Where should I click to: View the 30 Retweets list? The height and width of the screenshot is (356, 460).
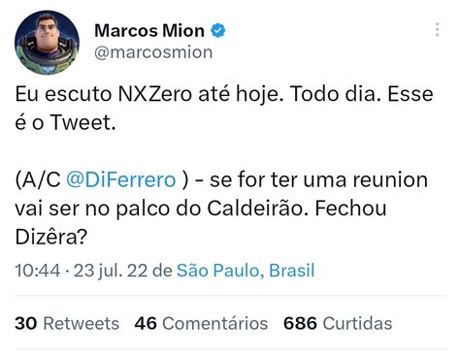(x=67, y=323)
